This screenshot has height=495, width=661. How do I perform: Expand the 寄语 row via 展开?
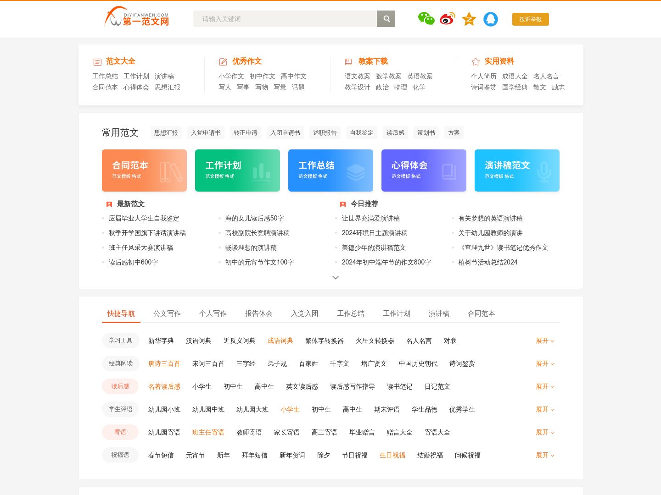pos(545,432)
